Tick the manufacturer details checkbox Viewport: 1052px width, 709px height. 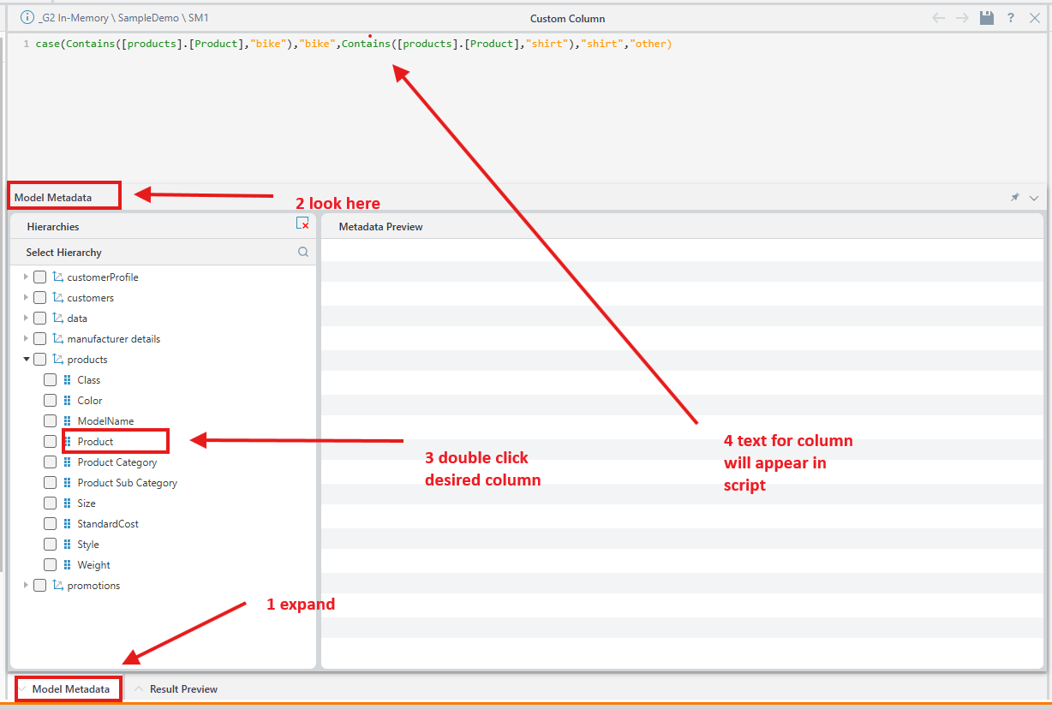40,339
